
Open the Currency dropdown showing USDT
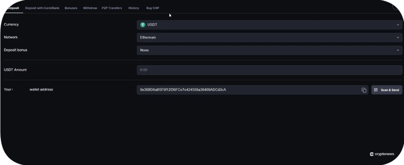269,25
